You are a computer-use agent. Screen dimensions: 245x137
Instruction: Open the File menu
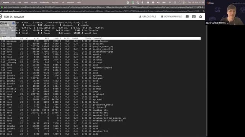13,3
